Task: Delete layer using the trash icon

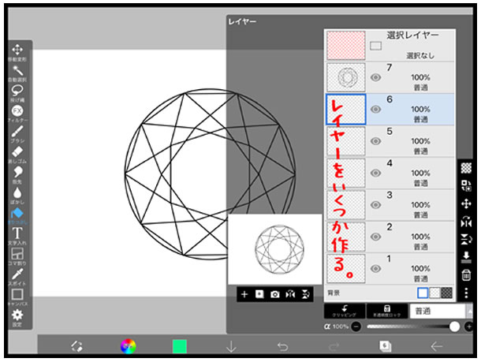Action: click(x=466, y=274)
